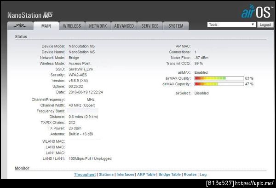This screenshot has width=276, height=188.
Task: Open the Stations monitor link
Action: coord(106,175)
